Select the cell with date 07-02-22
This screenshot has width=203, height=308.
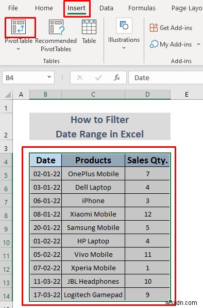(46, 268)
